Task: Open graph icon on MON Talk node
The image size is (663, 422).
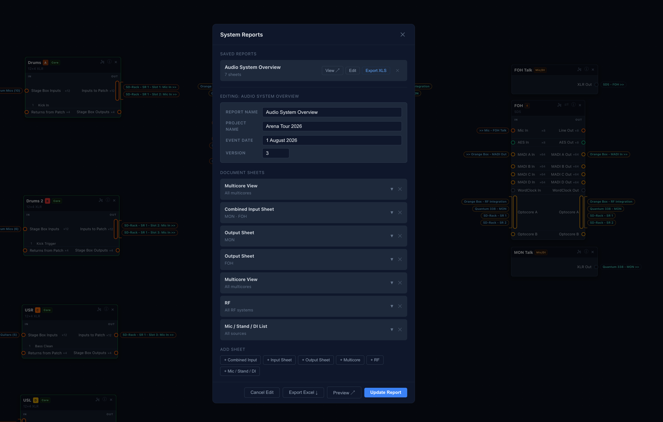Action: pyautogui.click(x=579, y=252)
